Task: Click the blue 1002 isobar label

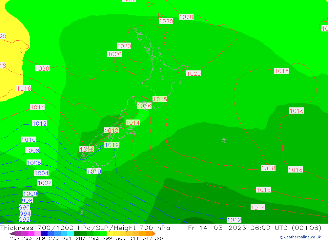Action: tap(45, 183)
